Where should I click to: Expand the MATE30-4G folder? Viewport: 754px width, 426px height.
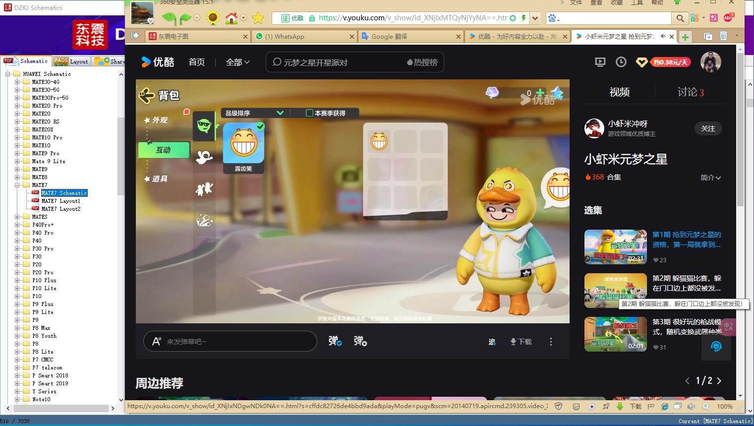(17, 82)
